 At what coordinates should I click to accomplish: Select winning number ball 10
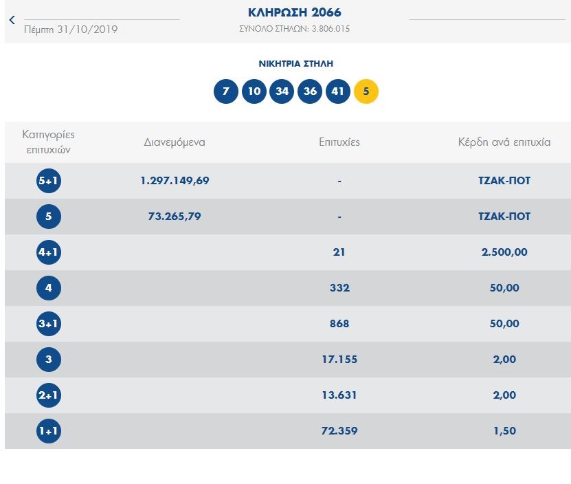point(254,91)
